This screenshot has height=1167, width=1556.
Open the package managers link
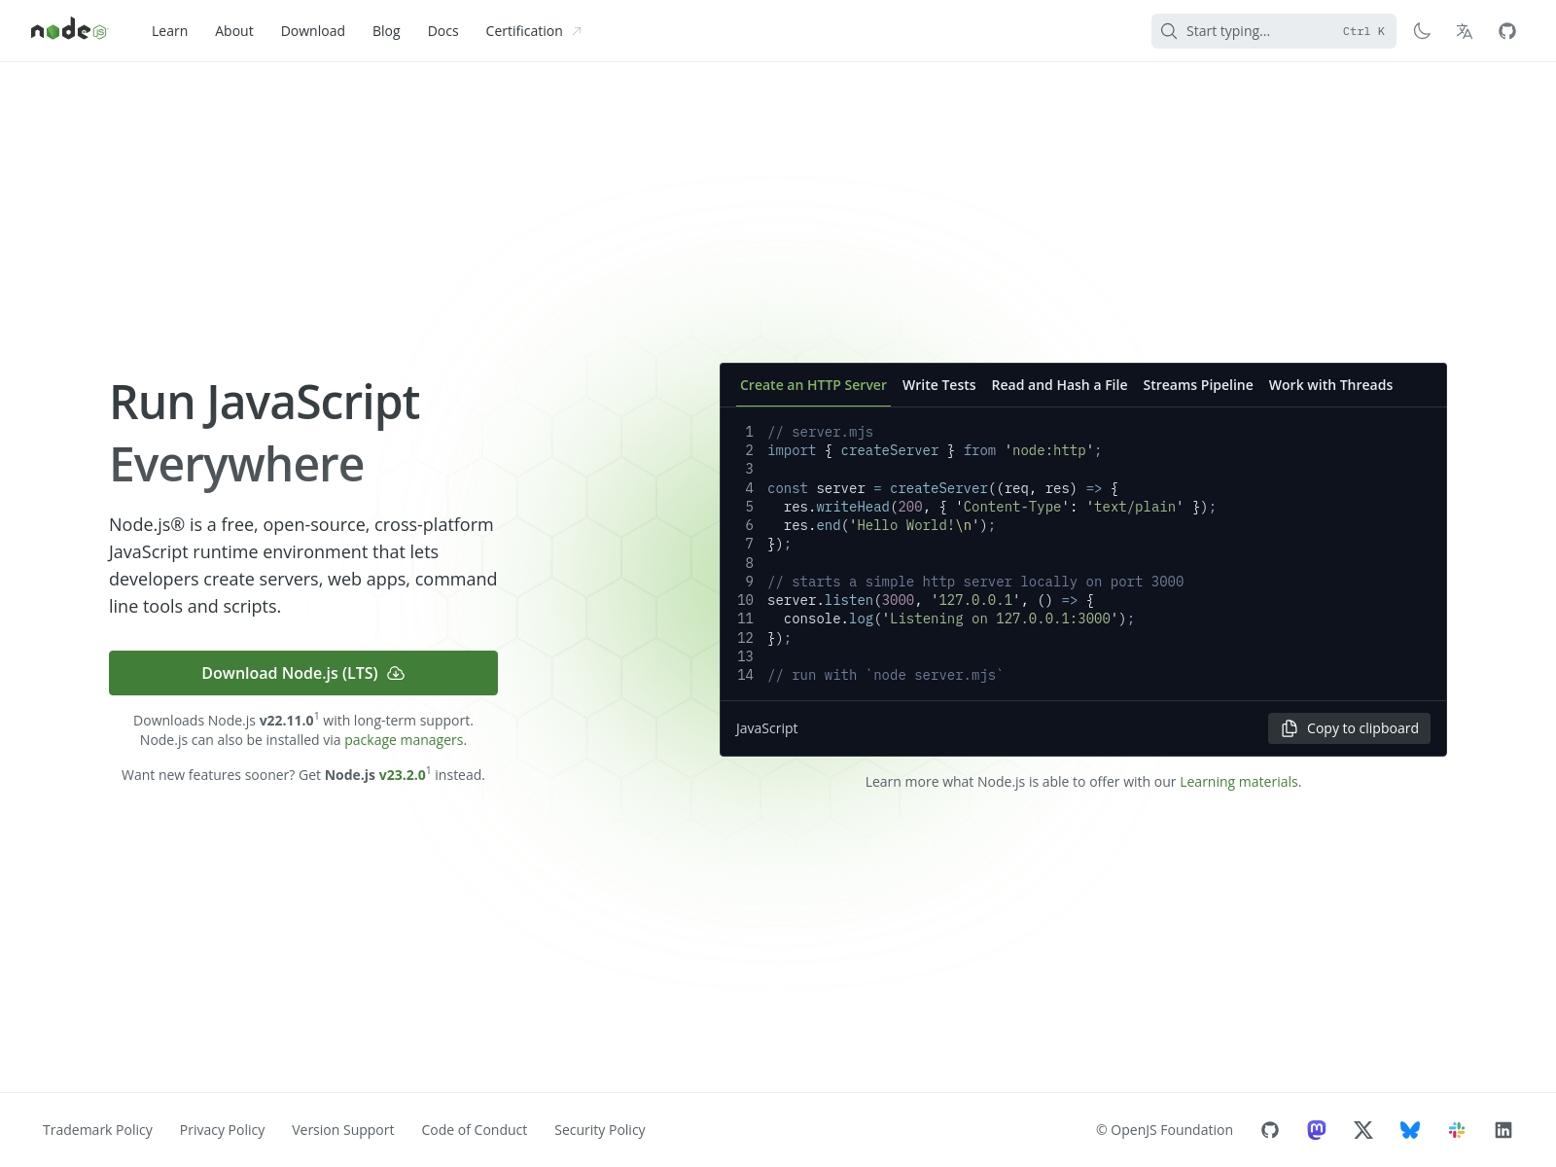tap(404, 740)
